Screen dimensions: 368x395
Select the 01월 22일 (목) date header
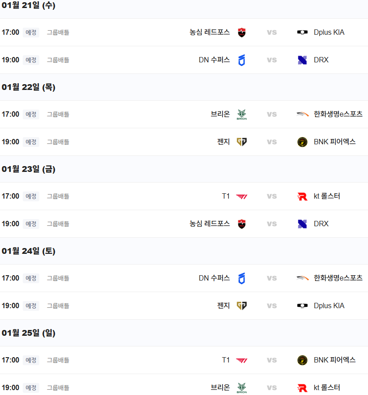tap(29, 87)
